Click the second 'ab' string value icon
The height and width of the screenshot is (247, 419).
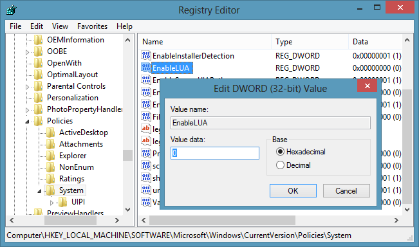pos(146,141)
